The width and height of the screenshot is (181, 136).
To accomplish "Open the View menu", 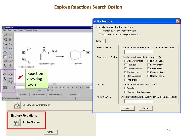I will coord(14,30).
